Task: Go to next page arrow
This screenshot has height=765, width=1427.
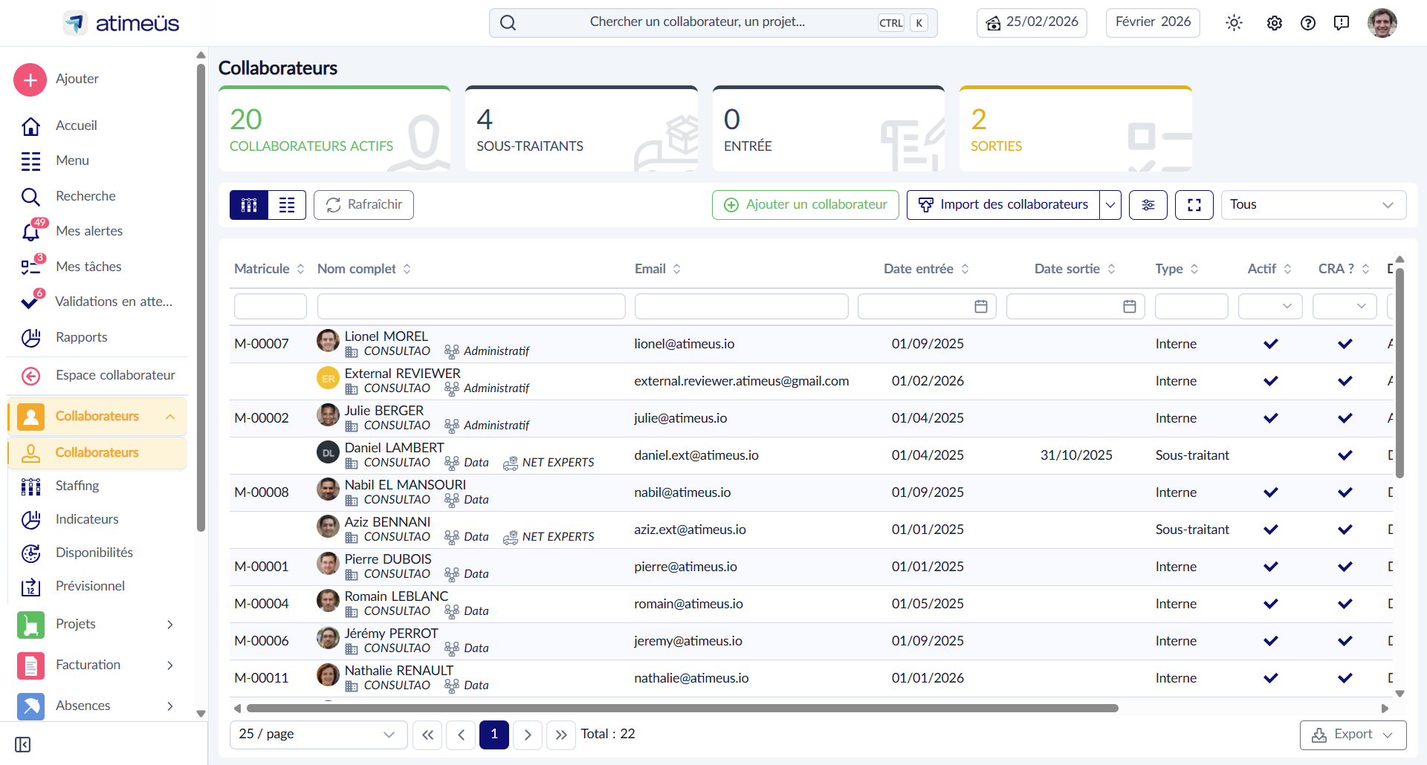Action: [528, 735]
